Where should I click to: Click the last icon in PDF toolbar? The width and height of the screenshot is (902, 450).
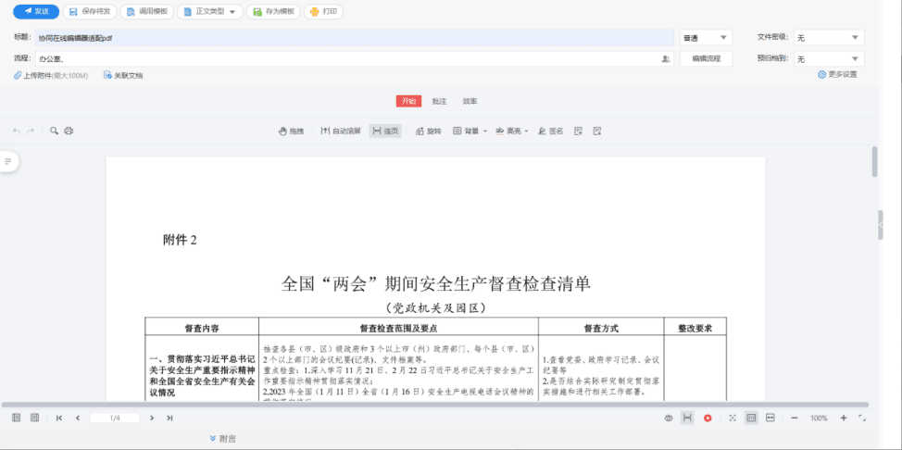pos(597,131)
